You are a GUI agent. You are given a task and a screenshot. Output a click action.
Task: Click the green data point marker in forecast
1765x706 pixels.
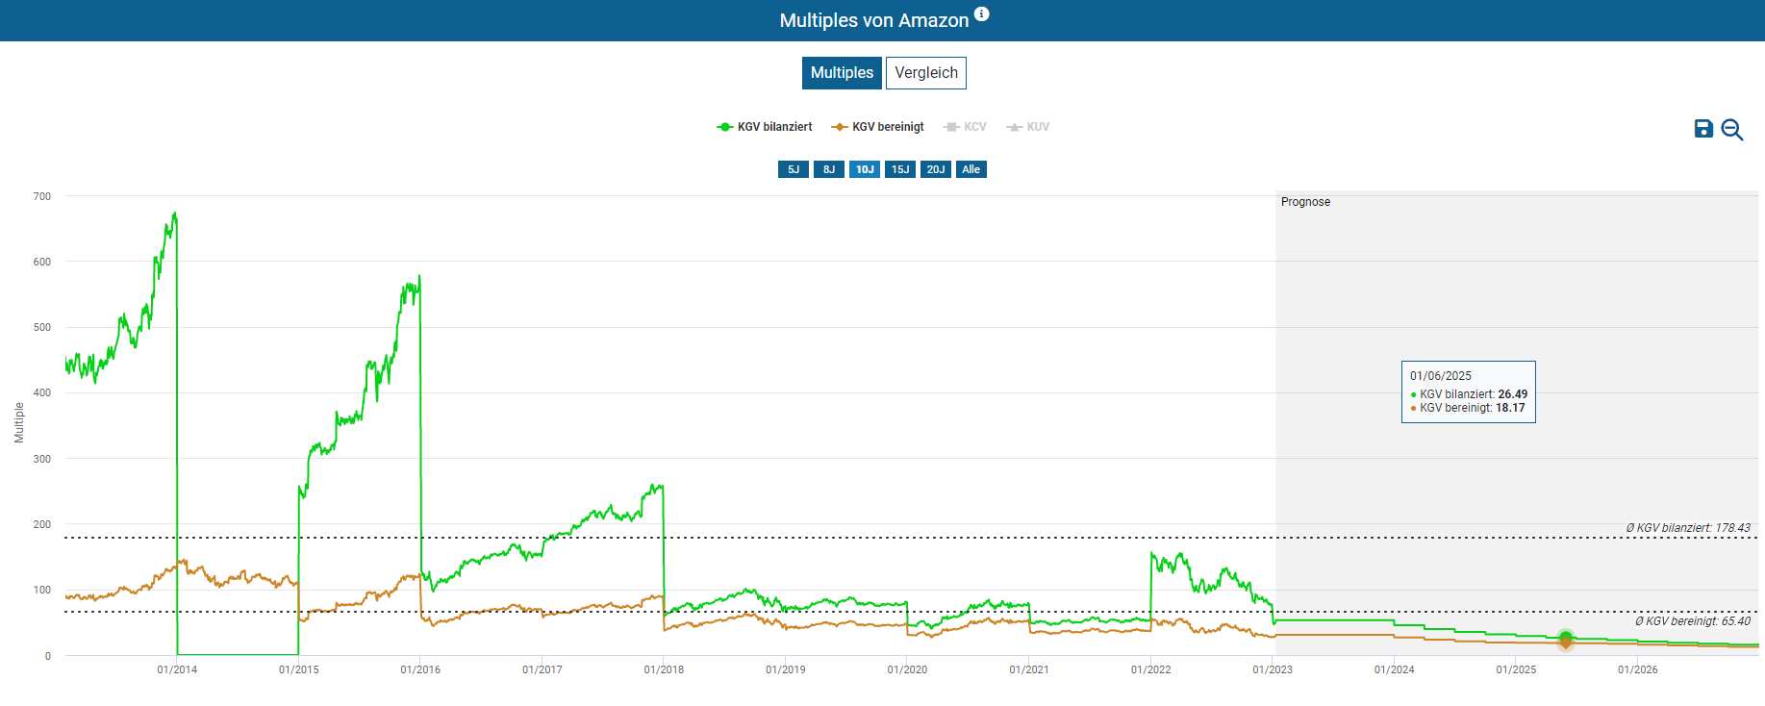(x=1566, y=637)
